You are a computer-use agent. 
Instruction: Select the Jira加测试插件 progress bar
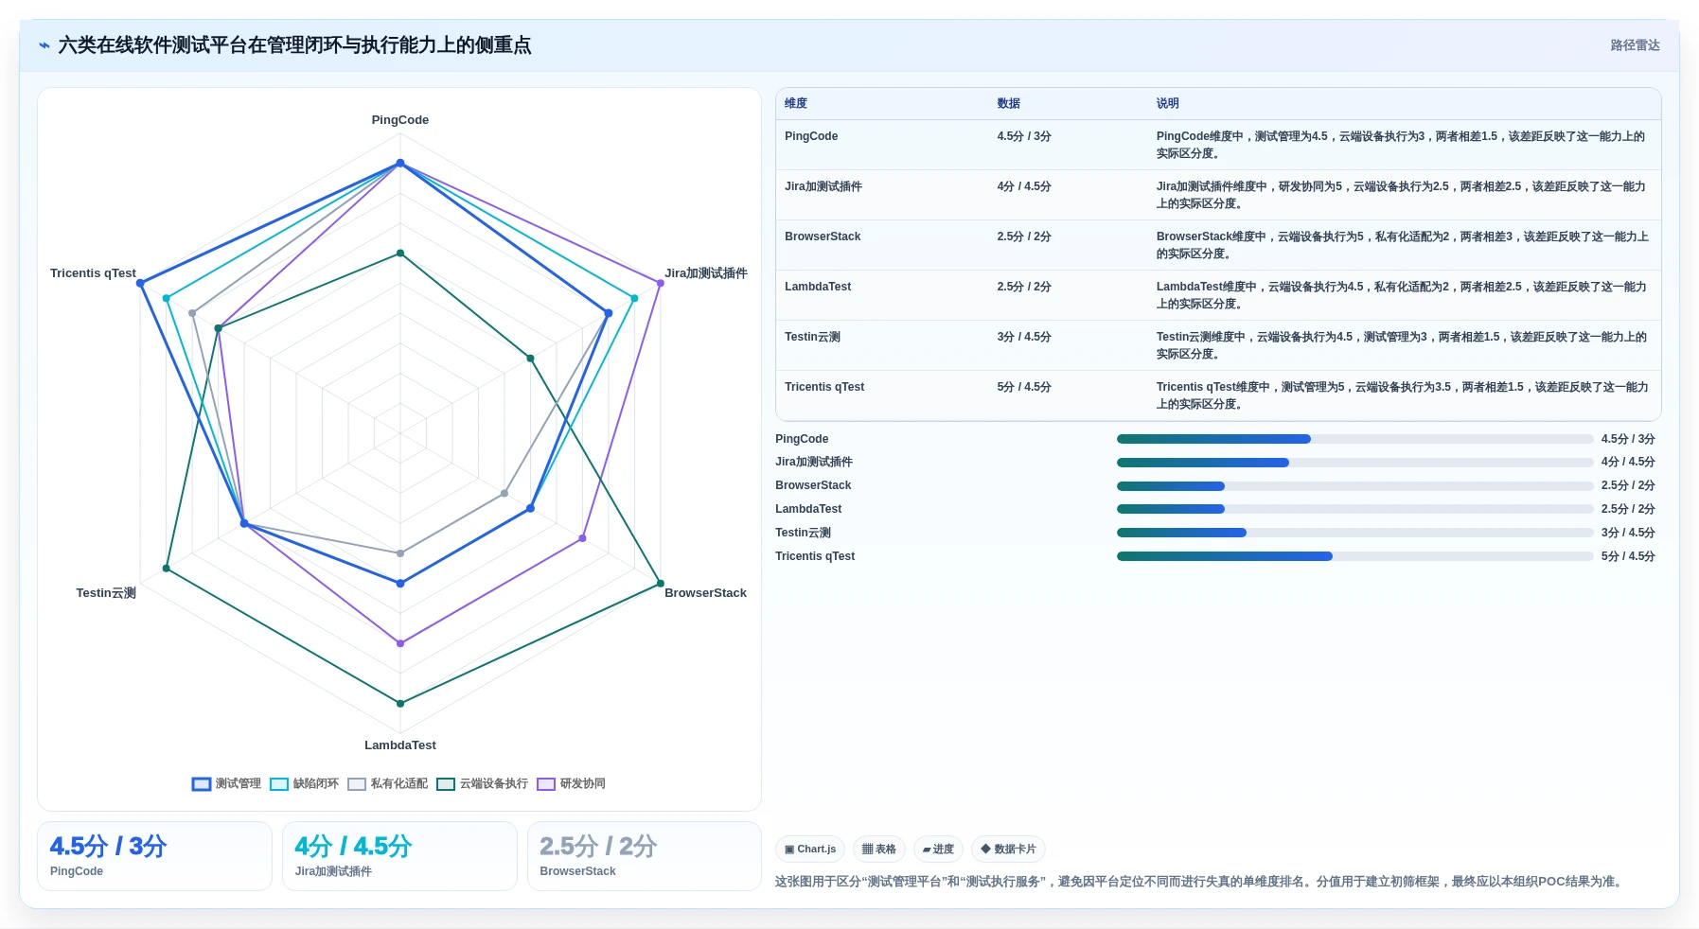(1354, 463)
